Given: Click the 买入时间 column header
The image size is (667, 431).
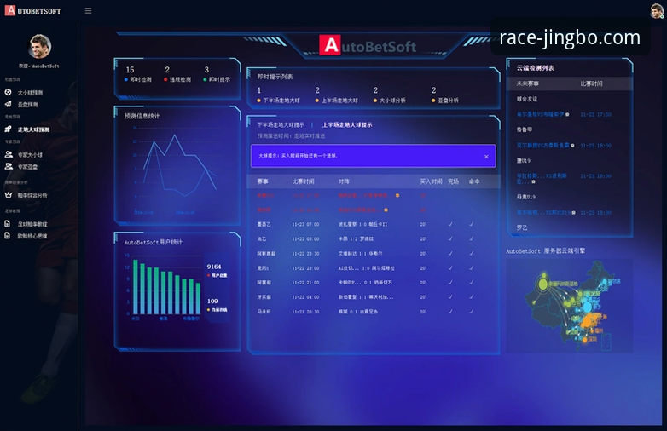Looking at the screenshot, I should 431,181.
